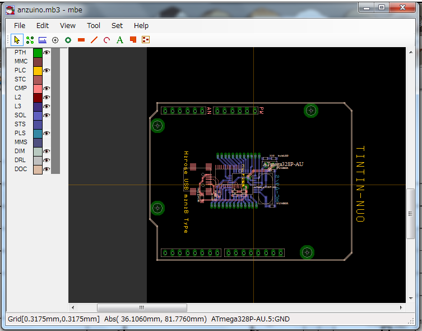Click the horizontal scrollbar right arrow
Image resolution: width=422 pixels, height=331 pixels.
click(401, 307)
